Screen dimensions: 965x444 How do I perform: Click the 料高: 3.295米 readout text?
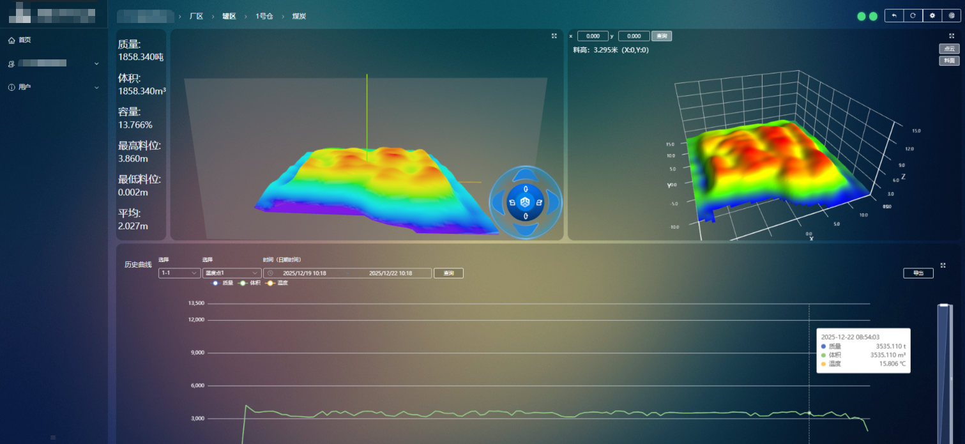tap(611, 50)
